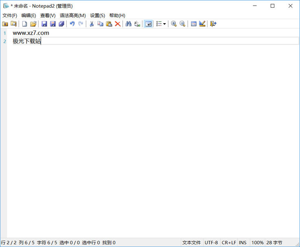Open the customize schemes pencil icon

coord(202,24)
